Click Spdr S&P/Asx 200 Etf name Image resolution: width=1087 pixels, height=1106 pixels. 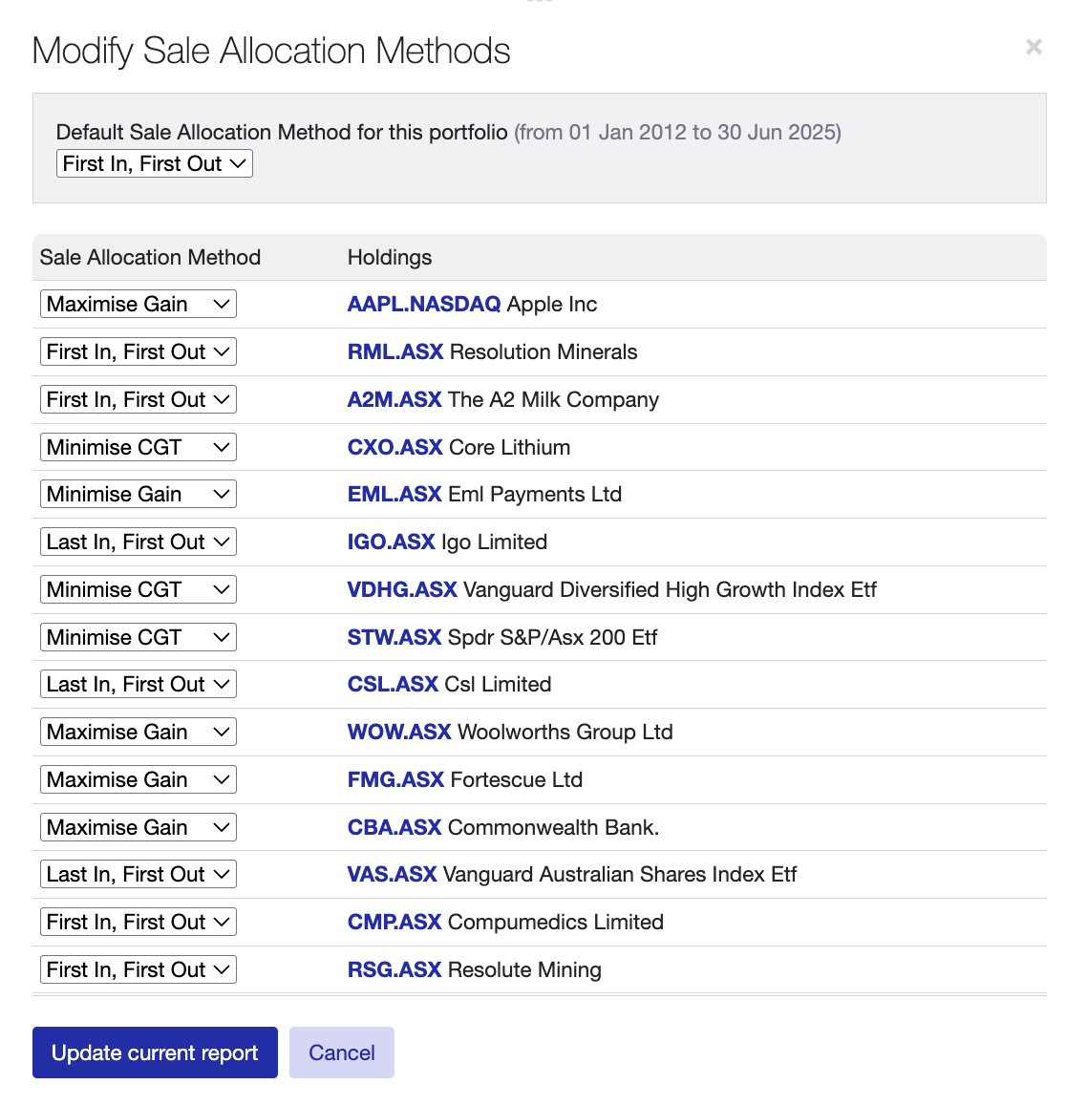(x=552, y=637)
